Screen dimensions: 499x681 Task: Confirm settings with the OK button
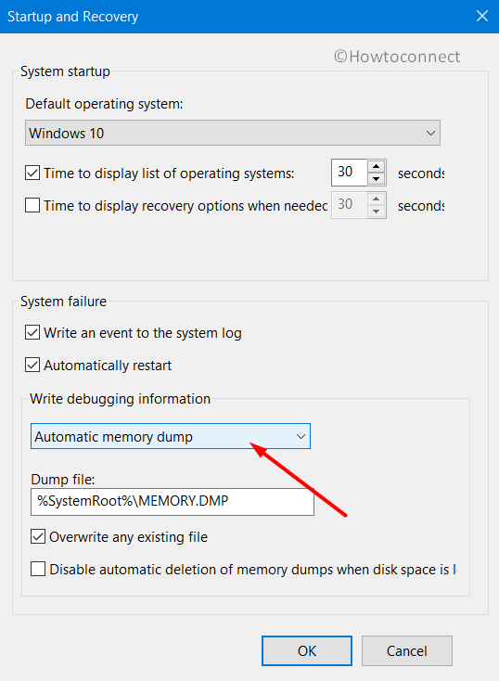pos(307,650)
